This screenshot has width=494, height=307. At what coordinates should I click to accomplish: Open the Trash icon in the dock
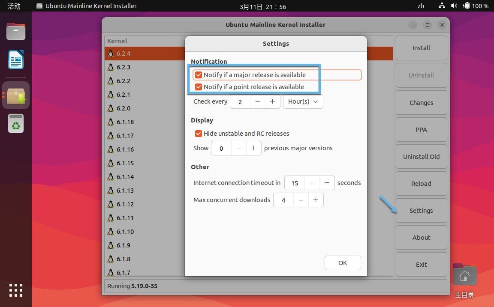pyautogui.click(x=16, y=124)
